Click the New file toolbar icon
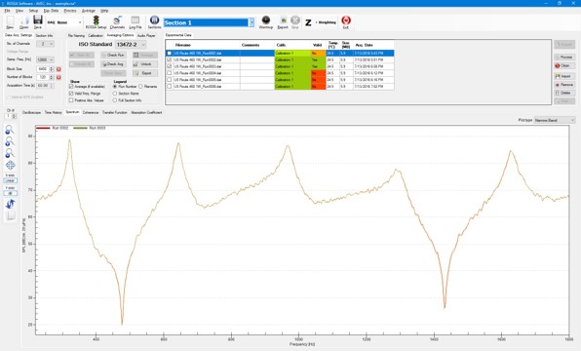Image resolution: width=581 pixels, height=351 pixels. coord(10,22)
